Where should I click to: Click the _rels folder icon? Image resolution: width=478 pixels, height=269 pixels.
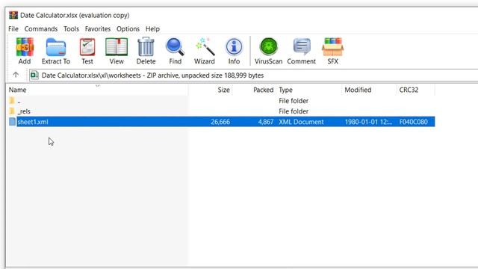pos(12,111)
